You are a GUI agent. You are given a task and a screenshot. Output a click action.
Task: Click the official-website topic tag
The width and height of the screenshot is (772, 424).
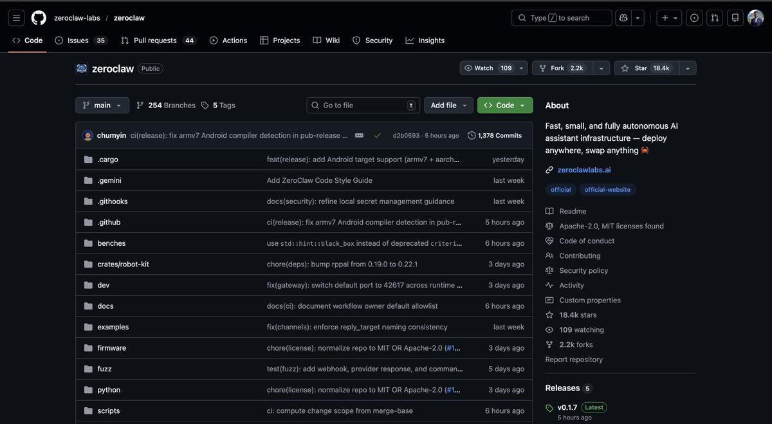608,190
